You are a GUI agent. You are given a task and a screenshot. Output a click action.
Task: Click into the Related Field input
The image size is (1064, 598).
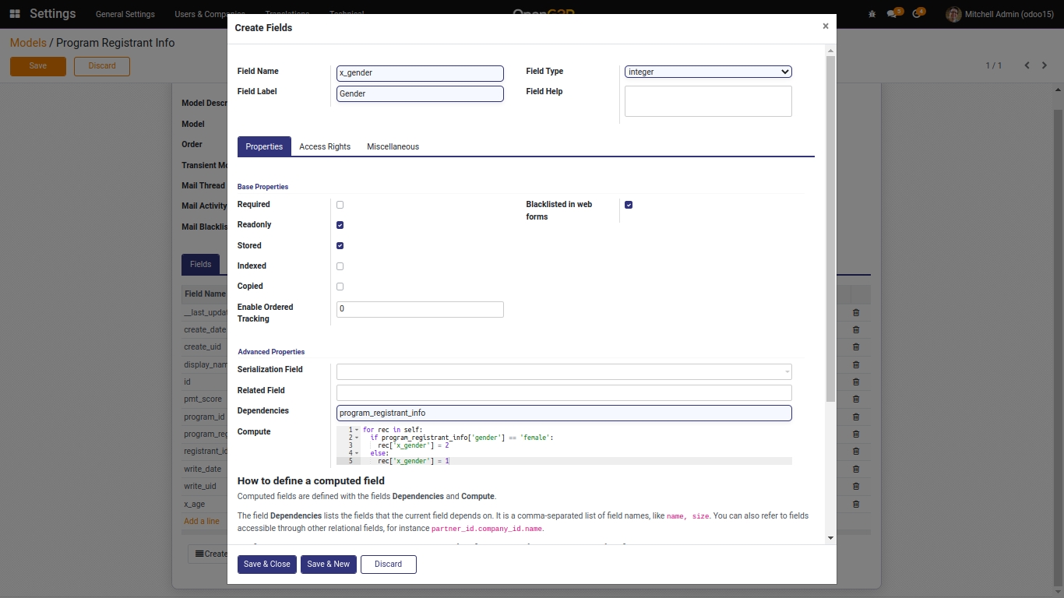(564, 392)
